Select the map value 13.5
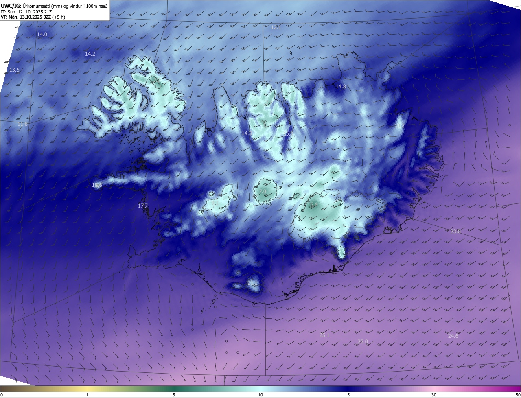The image size is (521, 398). point(14,70)
